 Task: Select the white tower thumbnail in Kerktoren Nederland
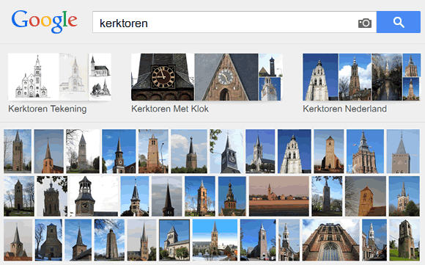(x=320, y=77)
